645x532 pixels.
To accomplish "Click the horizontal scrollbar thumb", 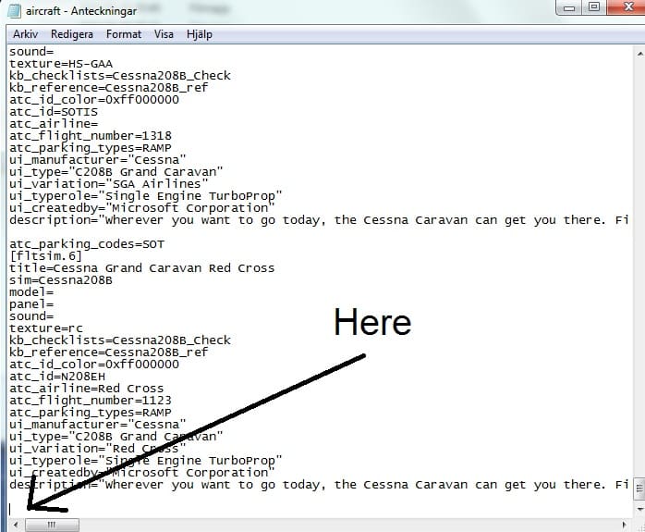I will tap(52, 525).
